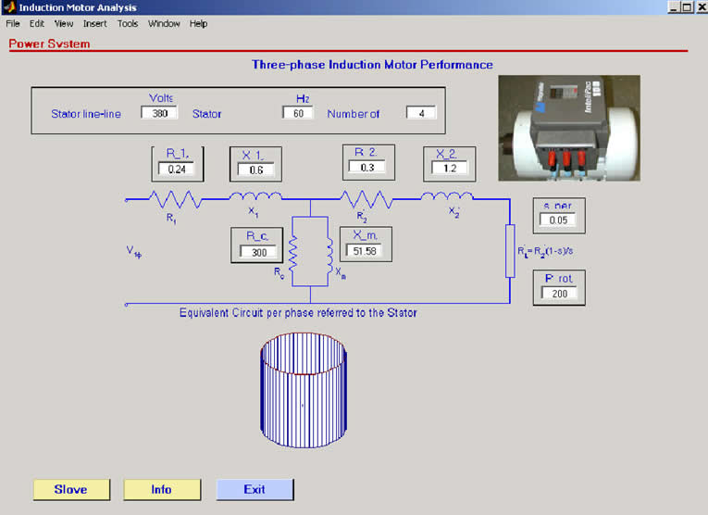Minimize the Induction Motor Analysis window
708x515 pixels.
click(x=674, y=6)
